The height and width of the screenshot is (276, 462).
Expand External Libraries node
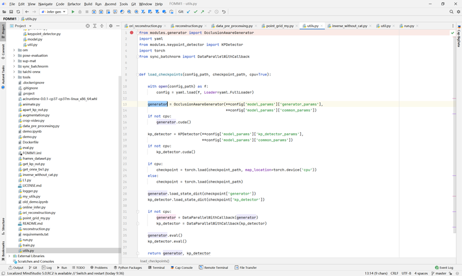pyautogui.click(x=10, y=256)
